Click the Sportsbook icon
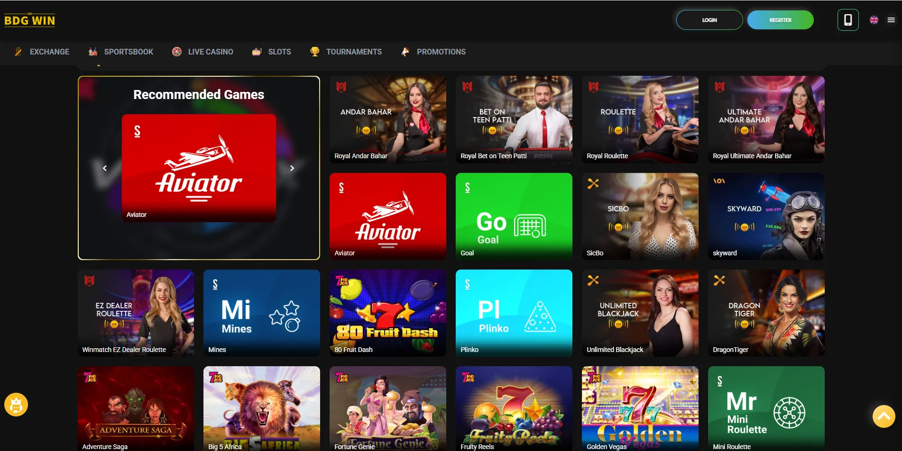Image resolution: width=902 pixels, height=451 pixels. 93,52
